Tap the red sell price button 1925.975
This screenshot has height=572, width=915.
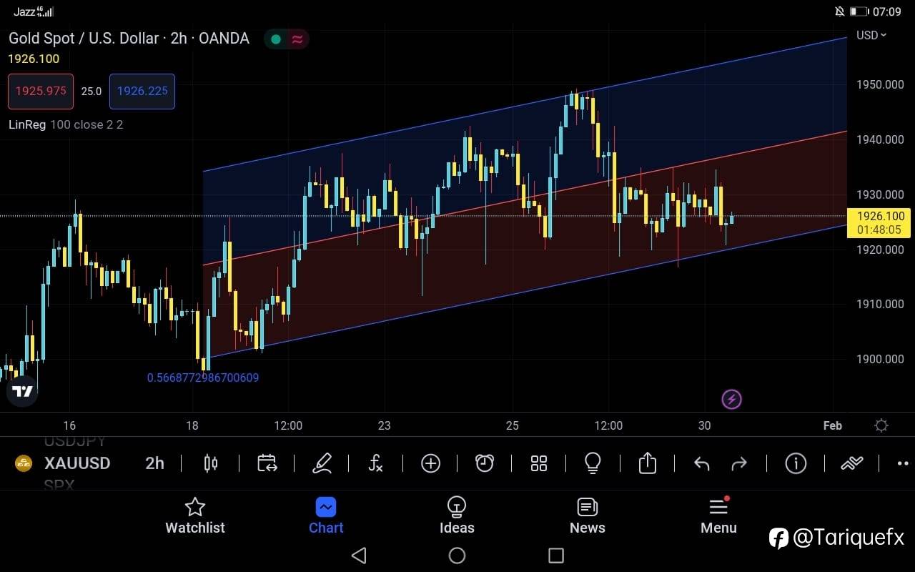(41, 92)
